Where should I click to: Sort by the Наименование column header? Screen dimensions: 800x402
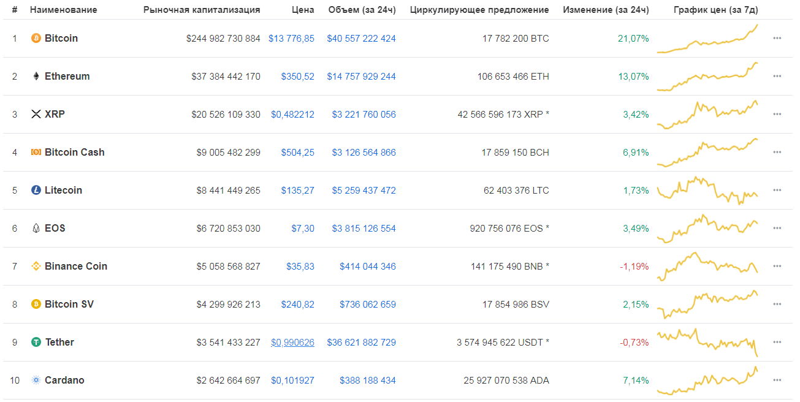[64, 10]
